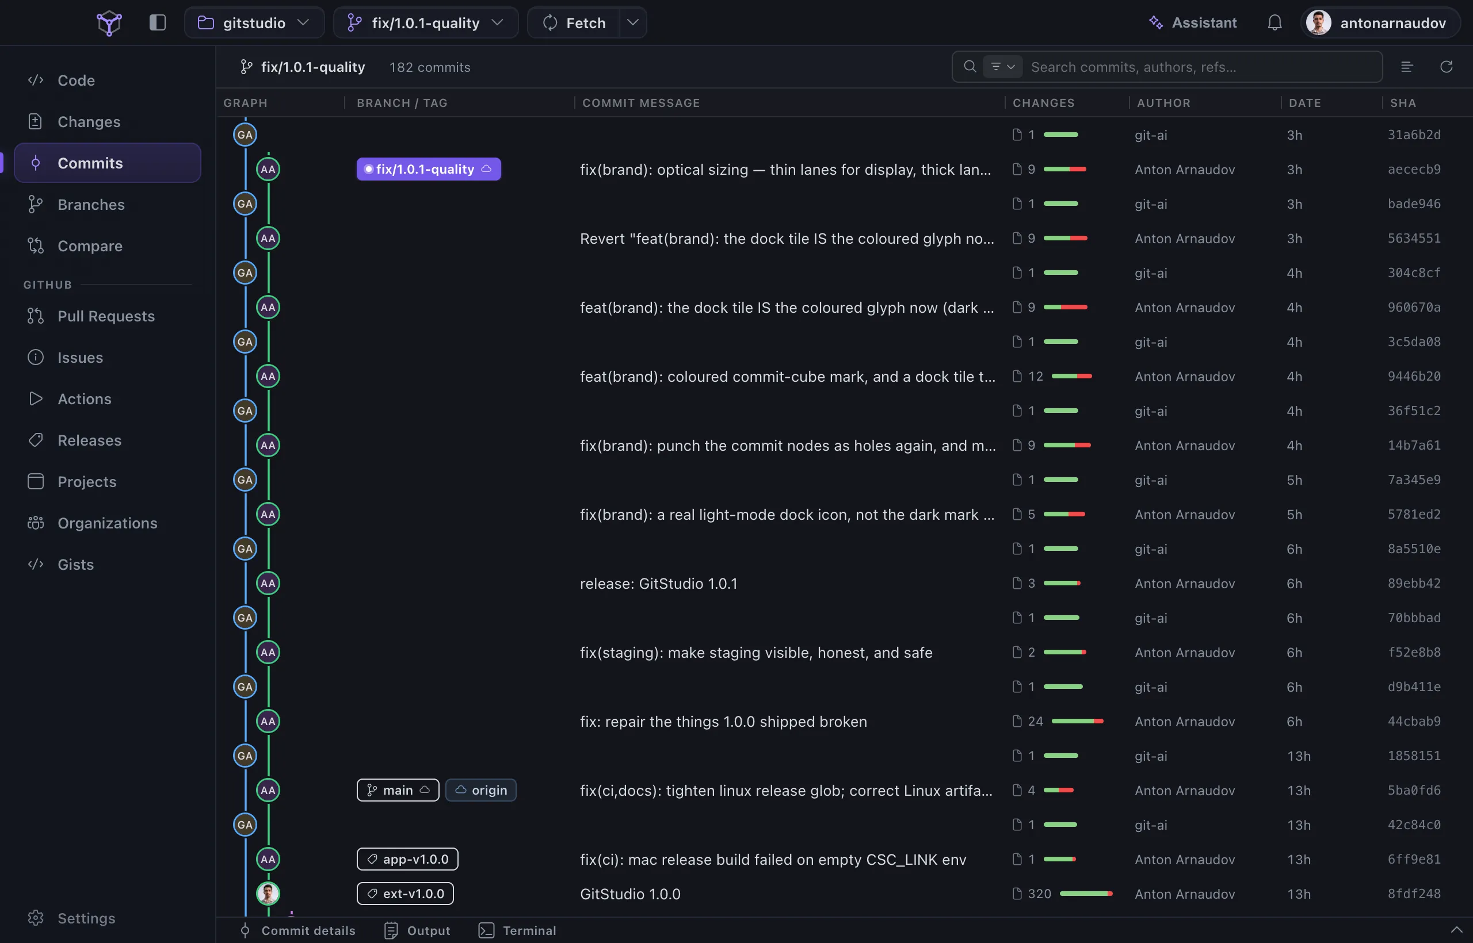1473x943 pixels.
Task: Open the Commit details tab
Action: pos(297,930)
